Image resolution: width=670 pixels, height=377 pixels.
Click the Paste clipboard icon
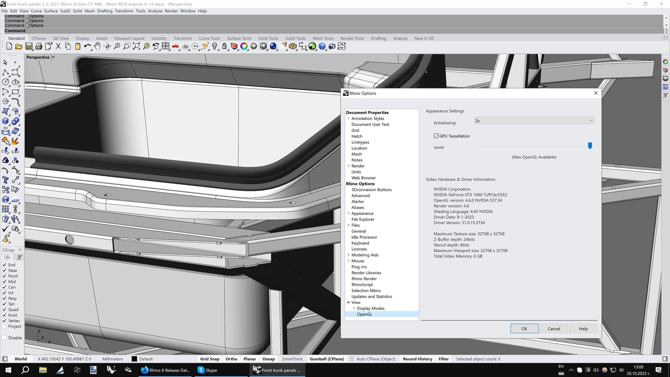pyautogui.click(x=78, y=46)
